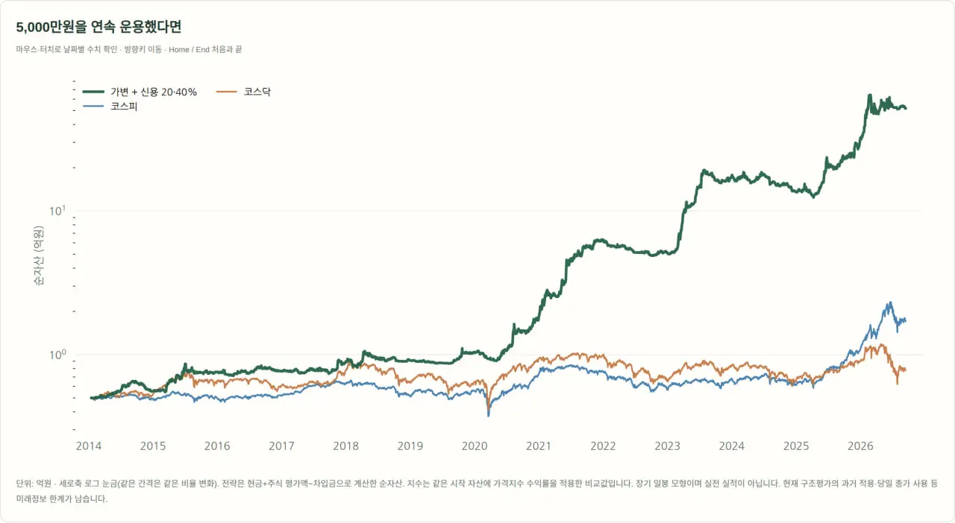
Task: Click the footnote text starting with 단위: 억원
Action: [477, 491]
